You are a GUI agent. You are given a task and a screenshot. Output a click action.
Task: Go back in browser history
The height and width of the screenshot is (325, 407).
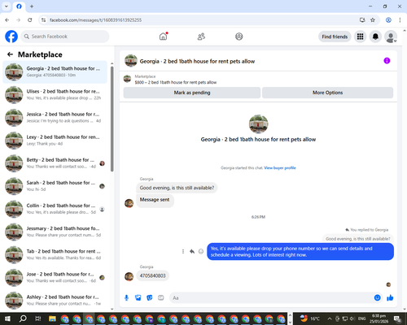click(7, 20)
